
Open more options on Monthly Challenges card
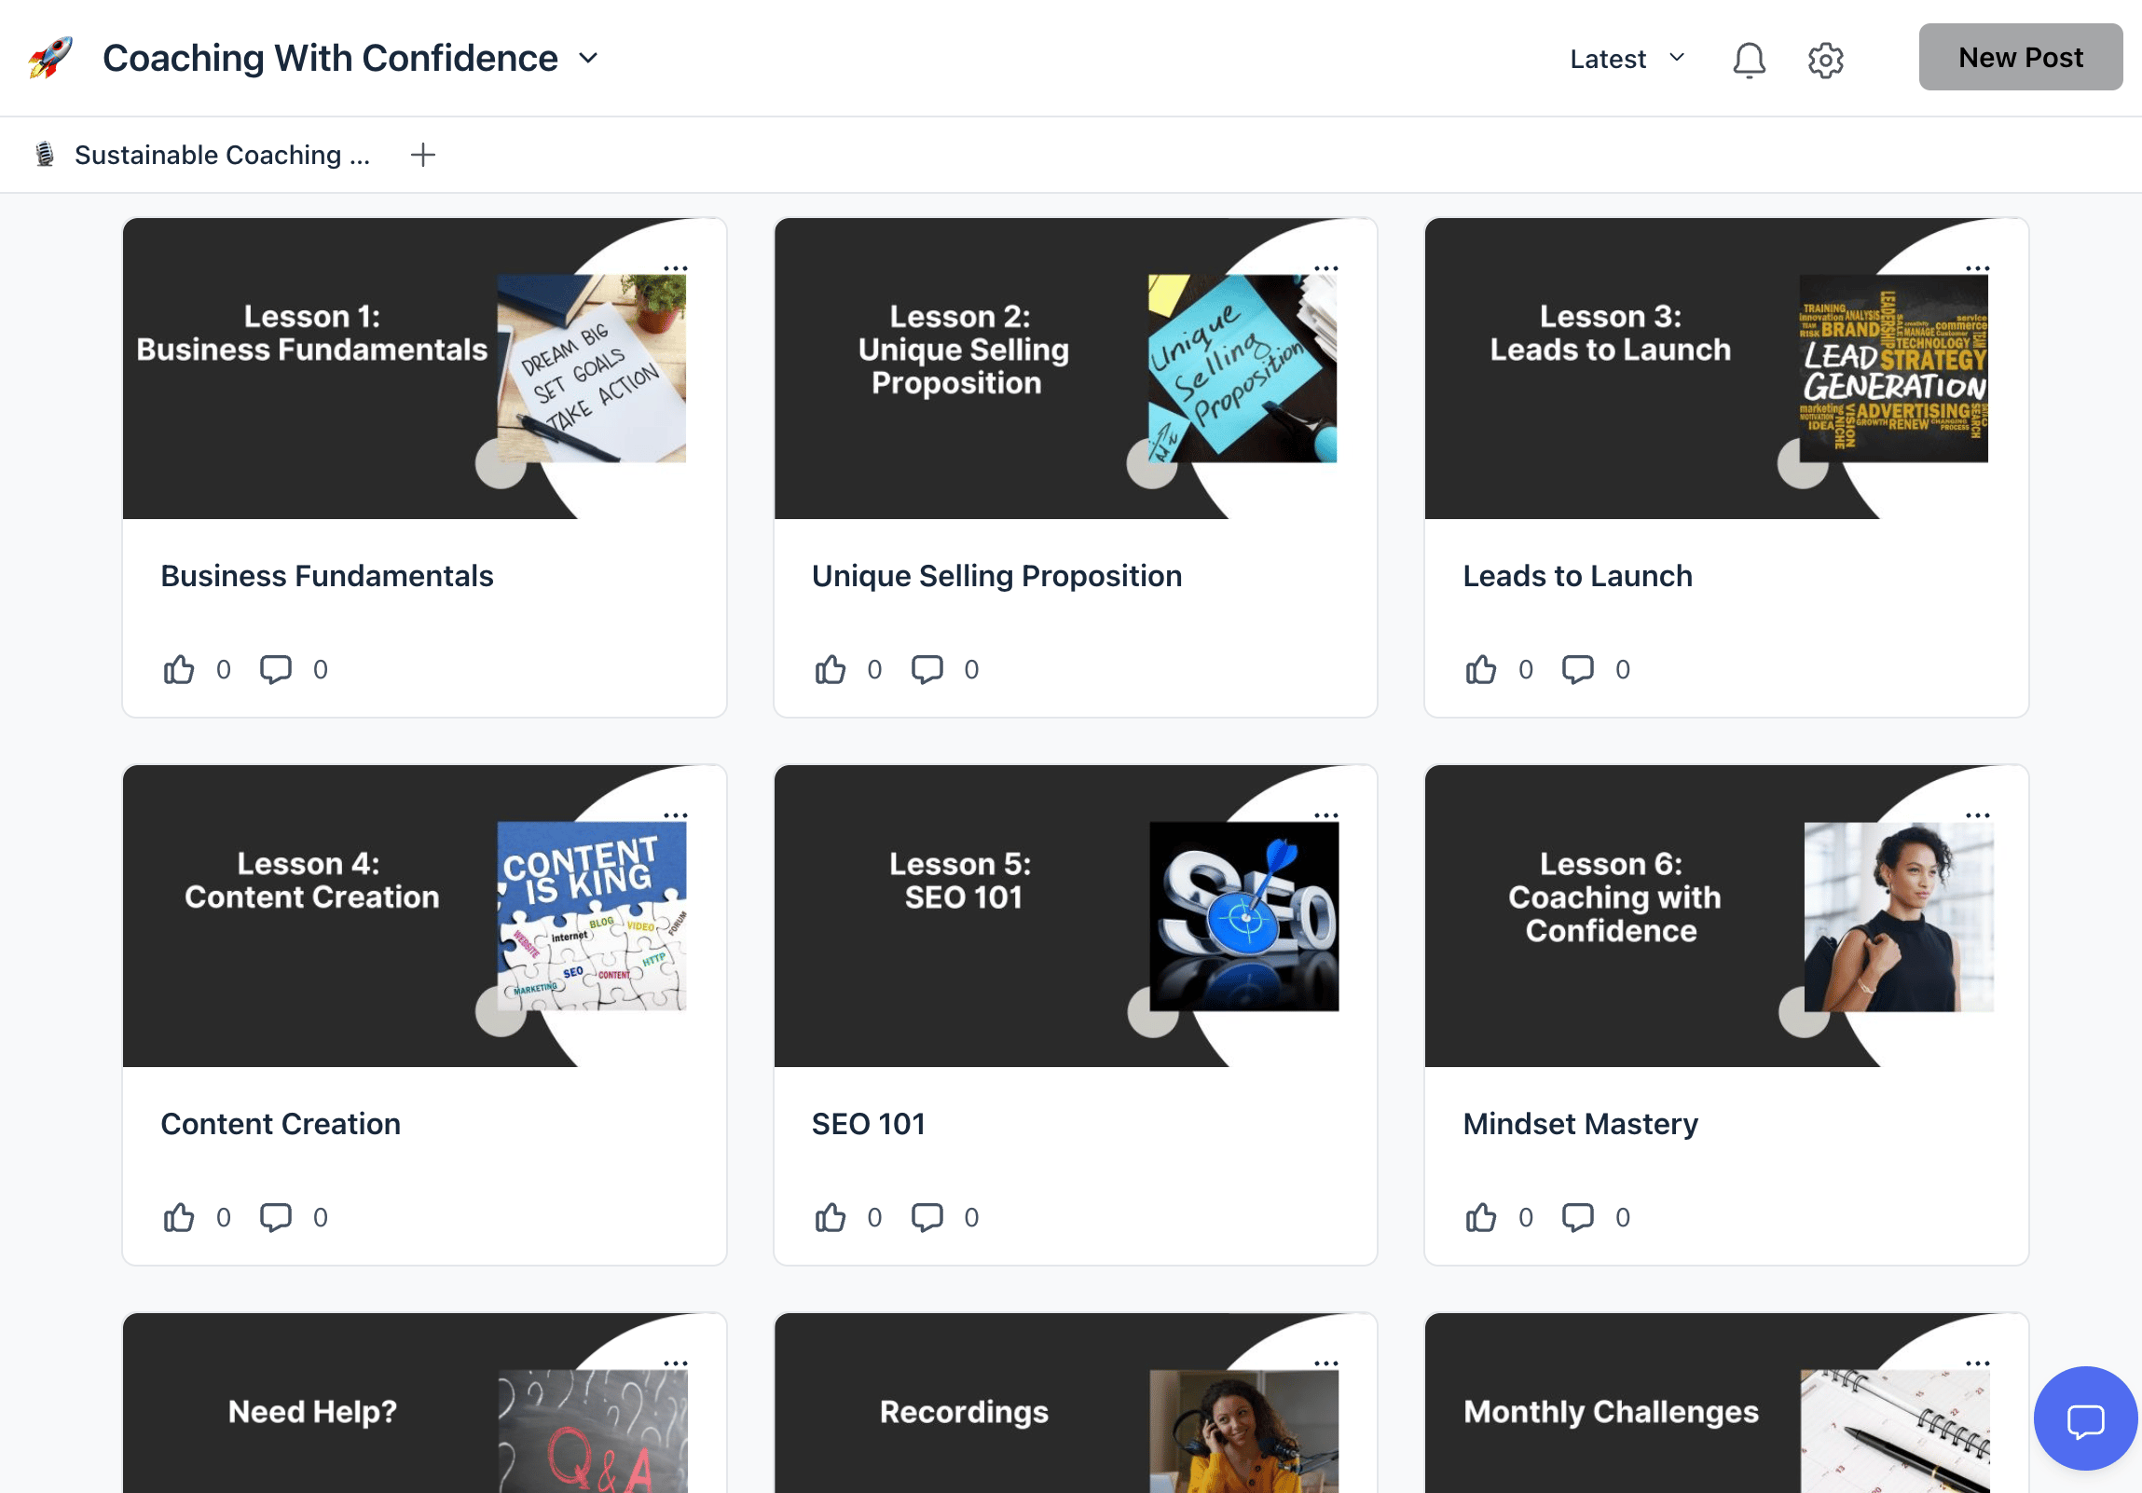tap(1977, 1363)
